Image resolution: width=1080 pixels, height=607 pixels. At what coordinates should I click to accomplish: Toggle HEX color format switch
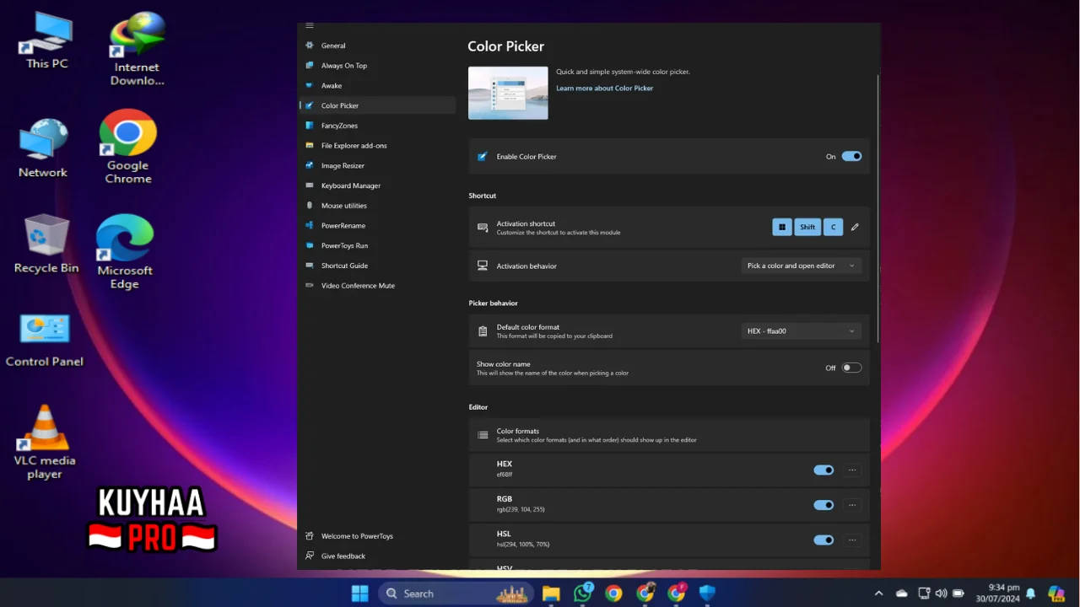pos(823,470)
